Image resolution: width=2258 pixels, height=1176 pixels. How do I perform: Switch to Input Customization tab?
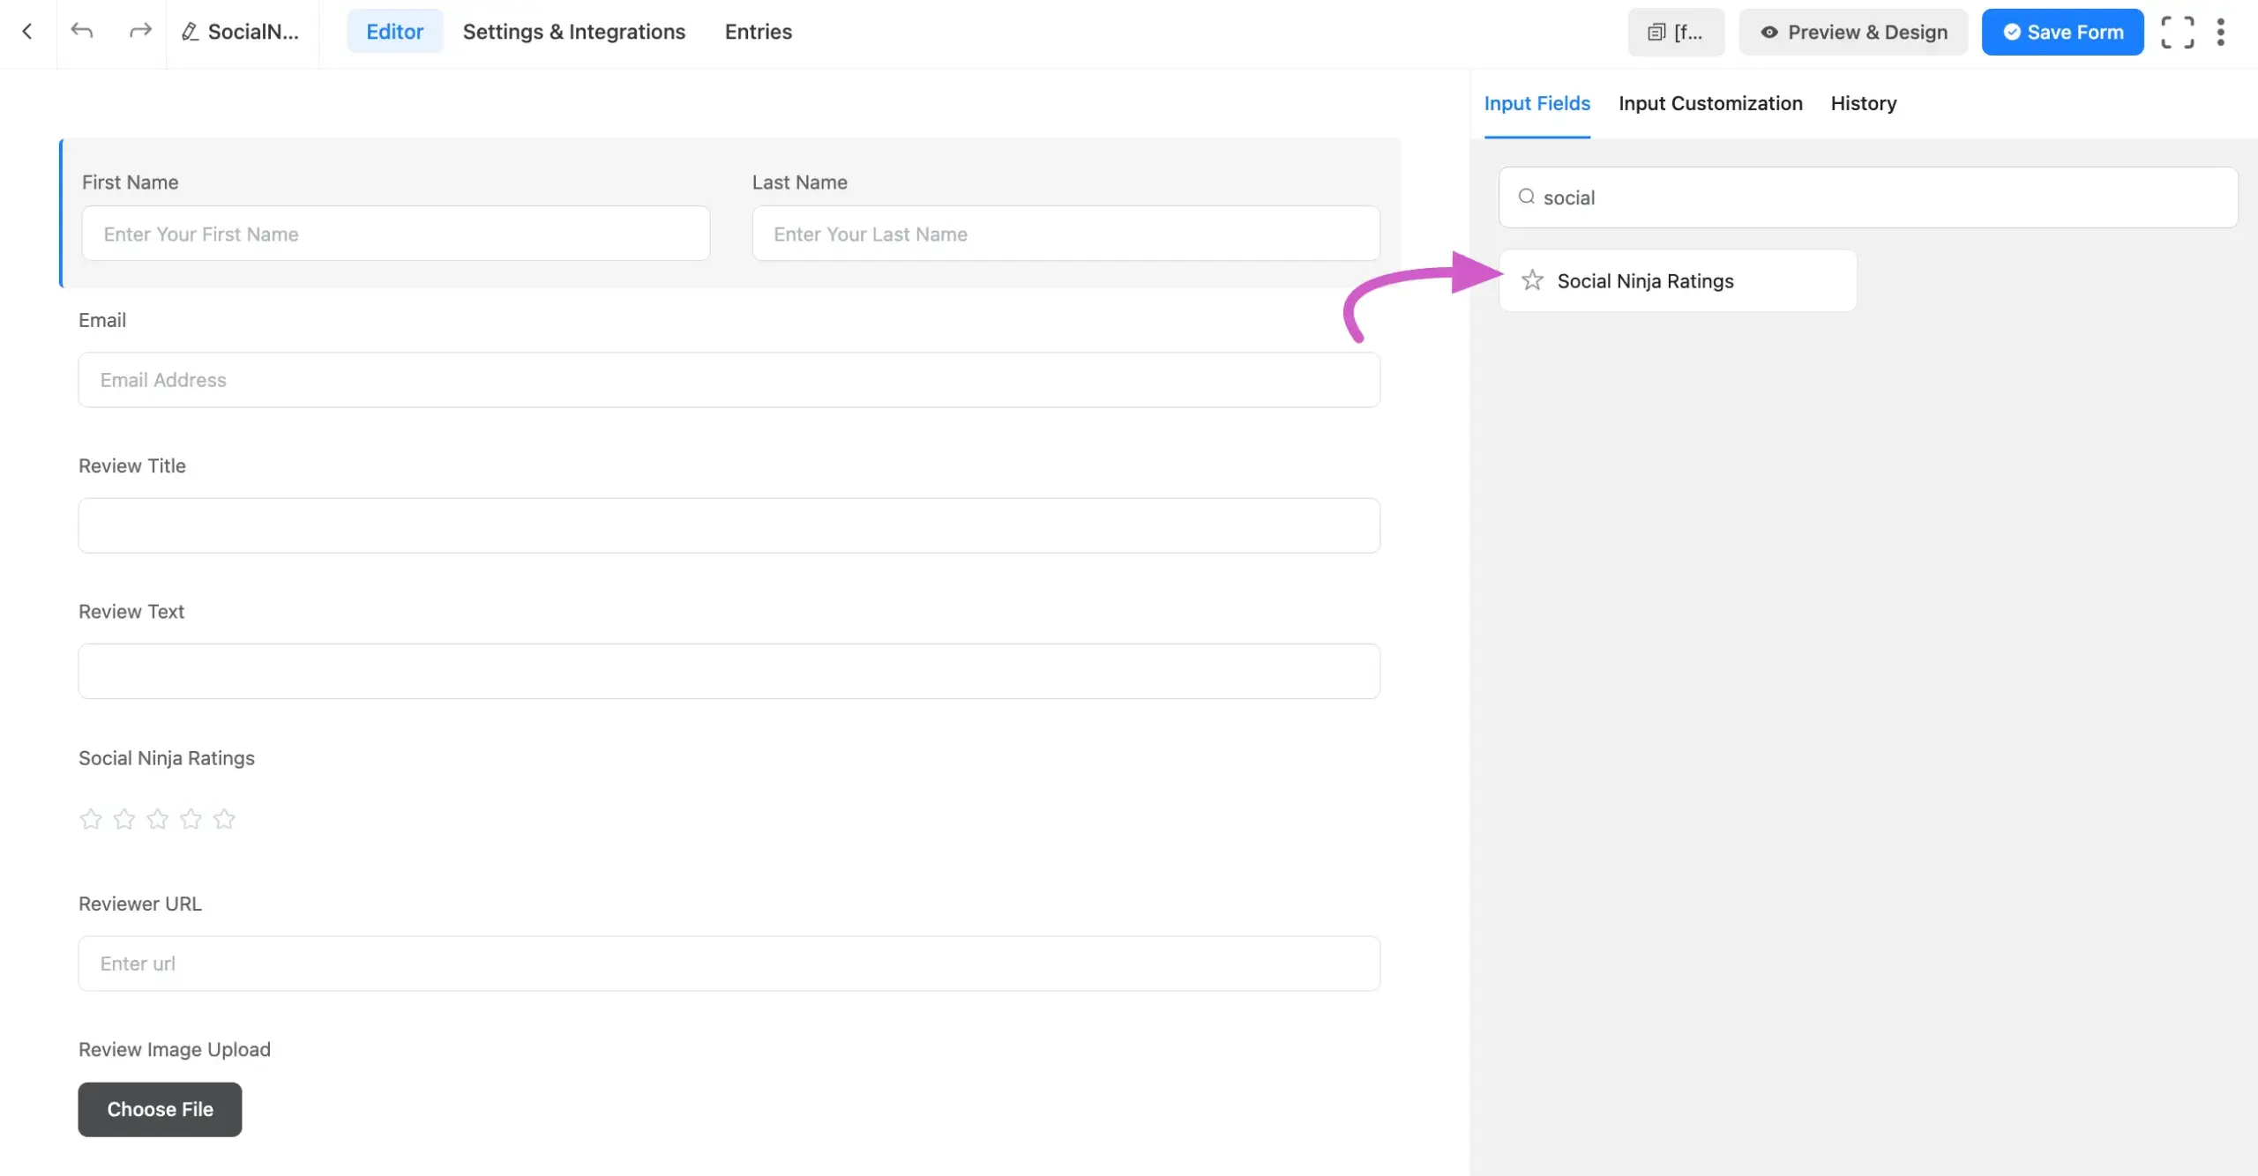click(x=1709, y=103)
